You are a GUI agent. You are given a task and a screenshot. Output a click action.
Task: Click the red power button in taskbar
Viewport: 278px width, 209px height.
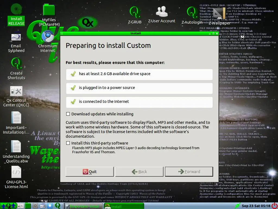274,206
